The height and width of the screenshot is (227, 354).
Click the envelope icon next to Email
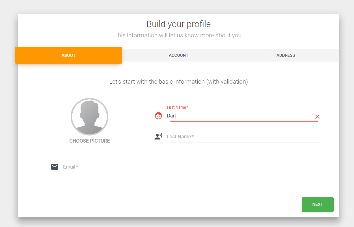tap(55, 167)
